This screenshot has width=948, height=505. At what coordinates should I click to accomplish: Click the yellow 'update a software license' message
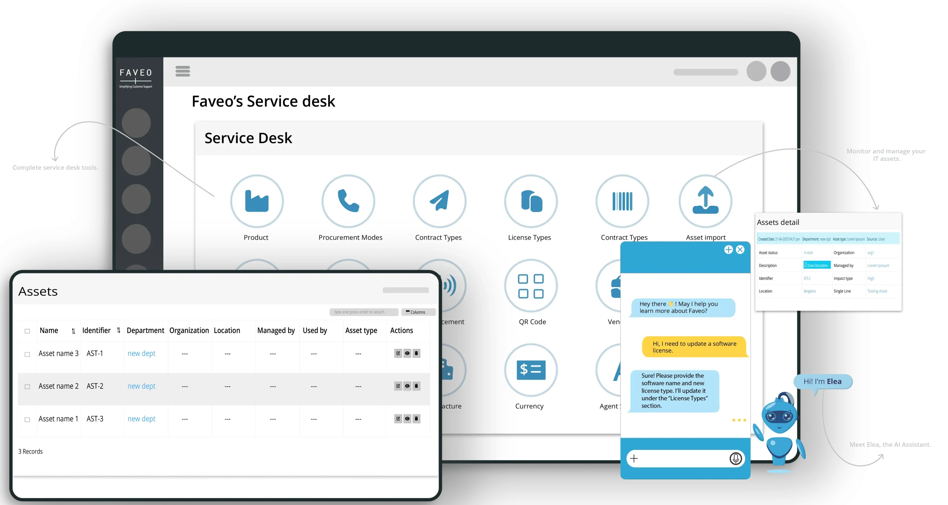(x=695, y=347)
